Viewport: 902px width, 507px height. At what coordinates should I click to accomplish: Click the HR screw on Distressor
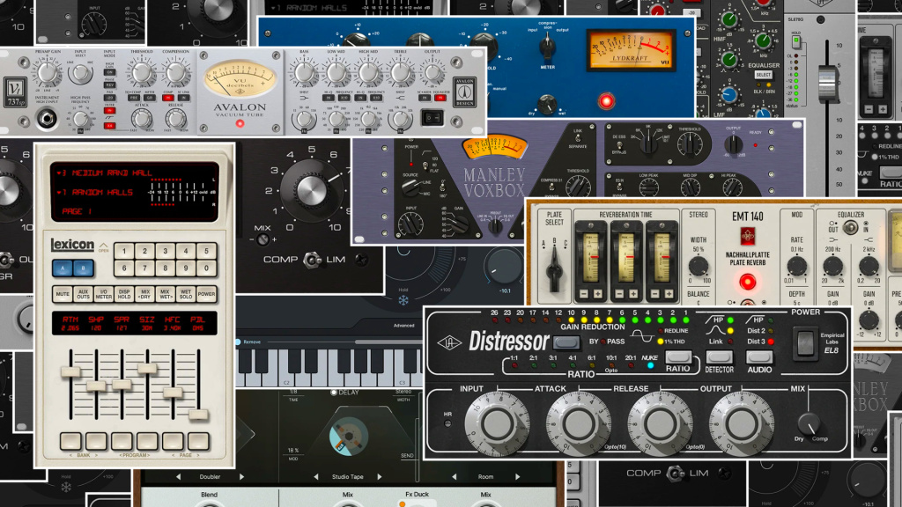click(447, 424)
